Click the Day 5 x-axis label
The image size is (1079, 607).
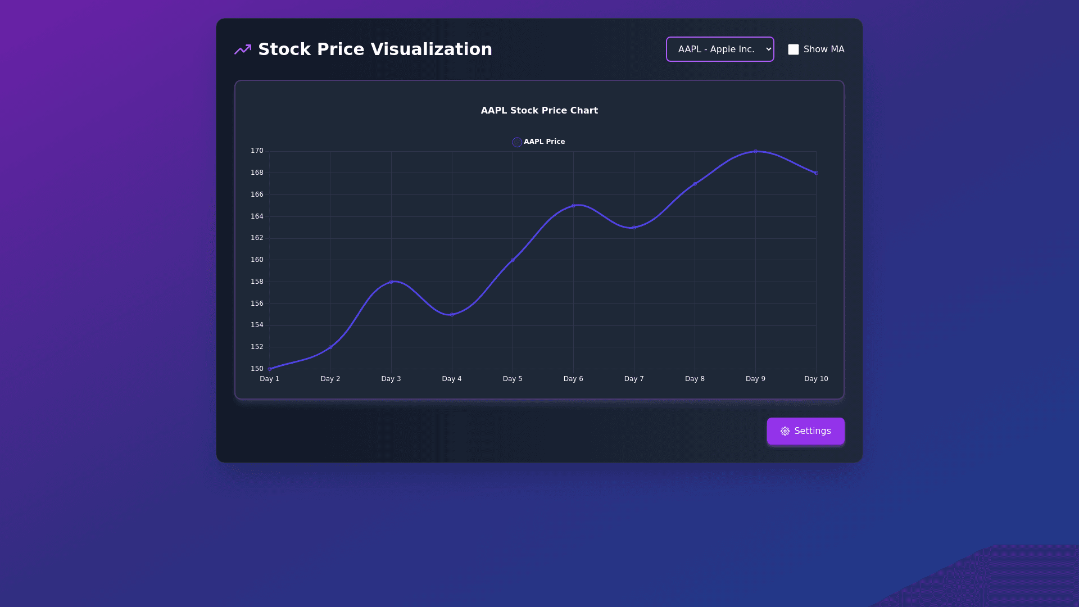(x=513, y=379)
